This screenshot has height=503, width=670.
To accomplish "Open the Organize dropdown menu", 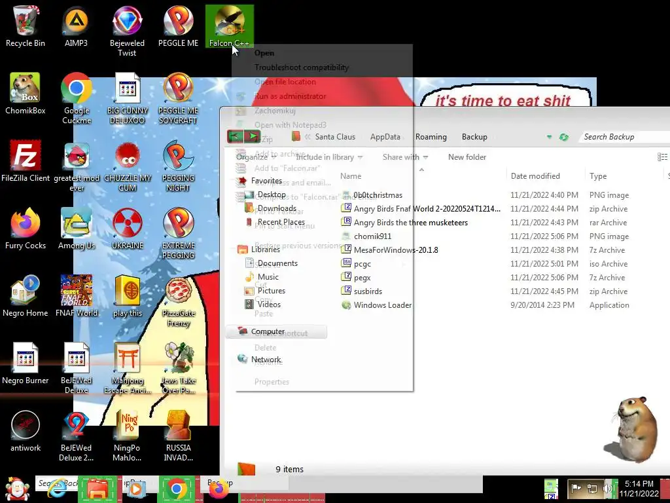I will (x=256, y=157).
